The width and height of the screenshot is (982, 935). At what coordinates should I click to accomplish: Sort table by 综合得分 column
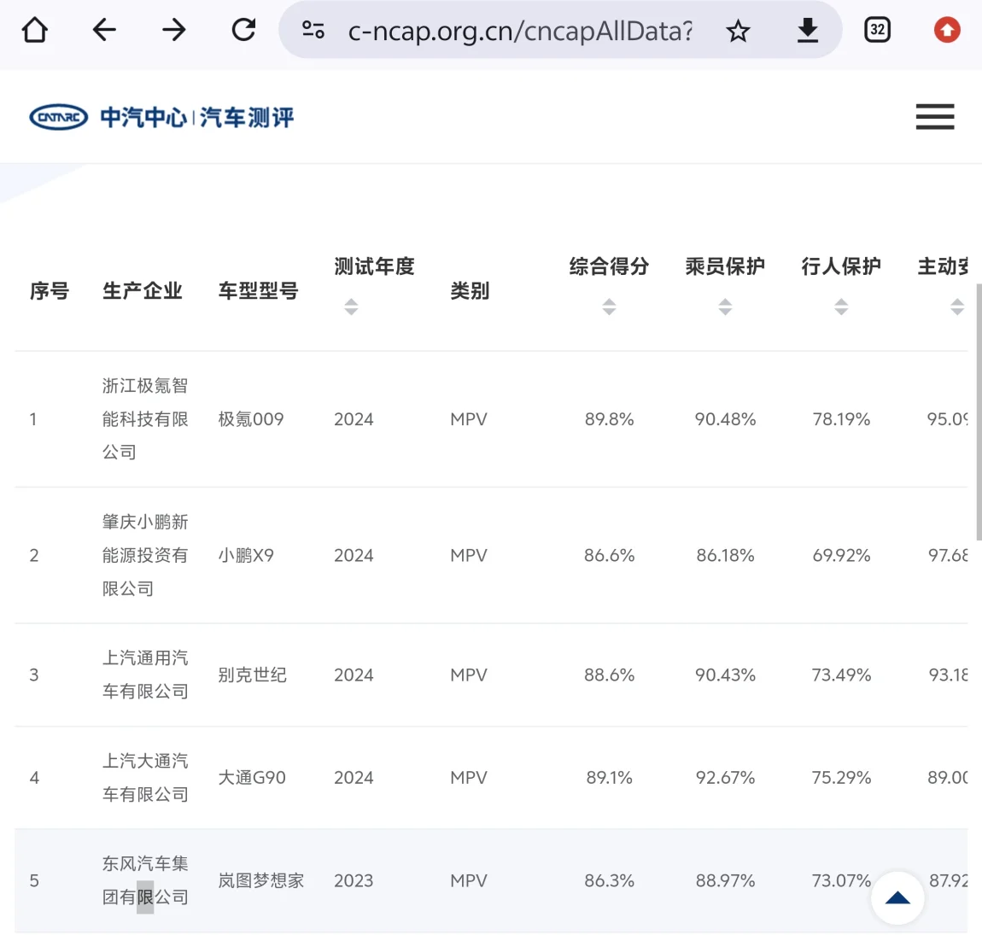coord(609,307)
